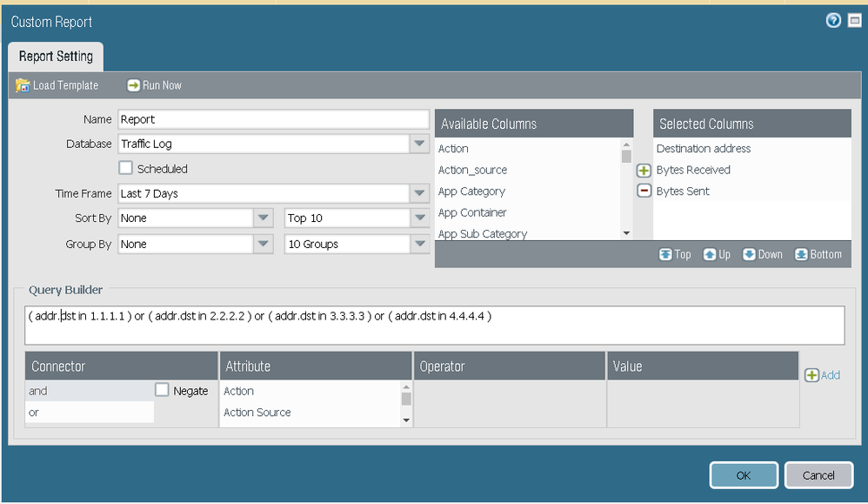The width and height of the screenshot is (868, 504).
Task: Click the green plus add-column icon
Action: pos(644,171)
